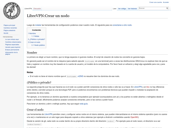Switch to the LibreVPN namespace tab
This screenshot has height=128, width=171.
click(x=28, y=9)
